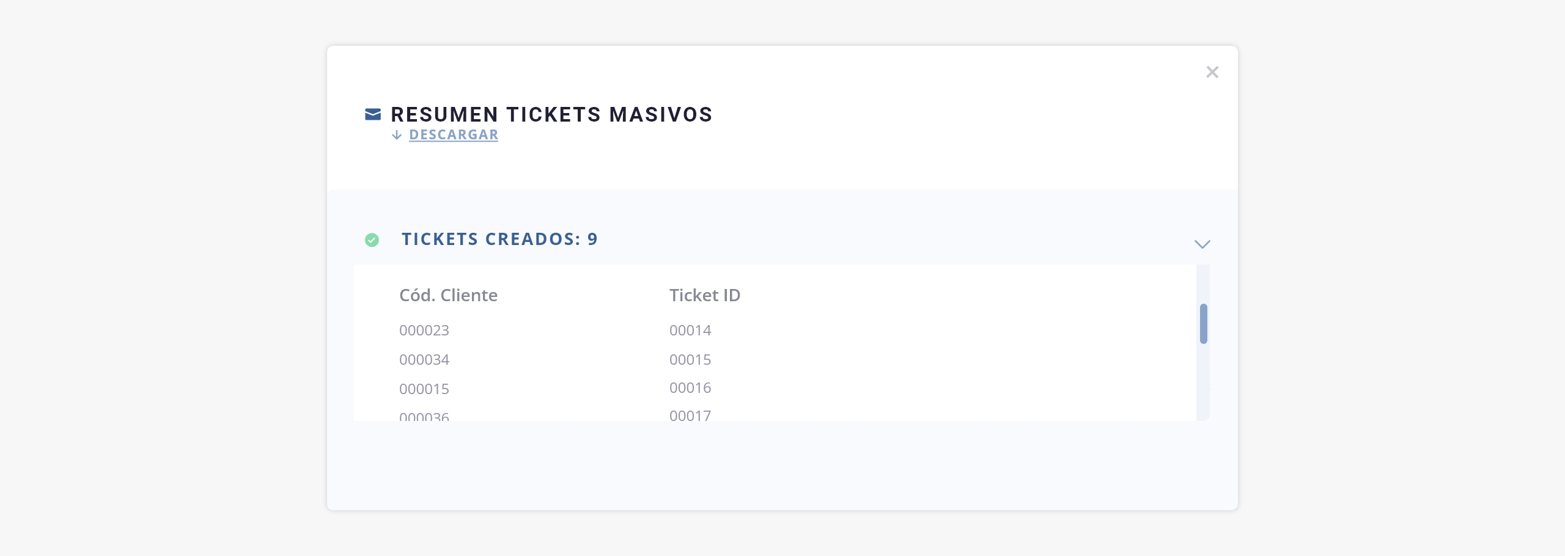Select client code 000015 cell
This screenshot has width=1565, height=556.
click(424, 389)
